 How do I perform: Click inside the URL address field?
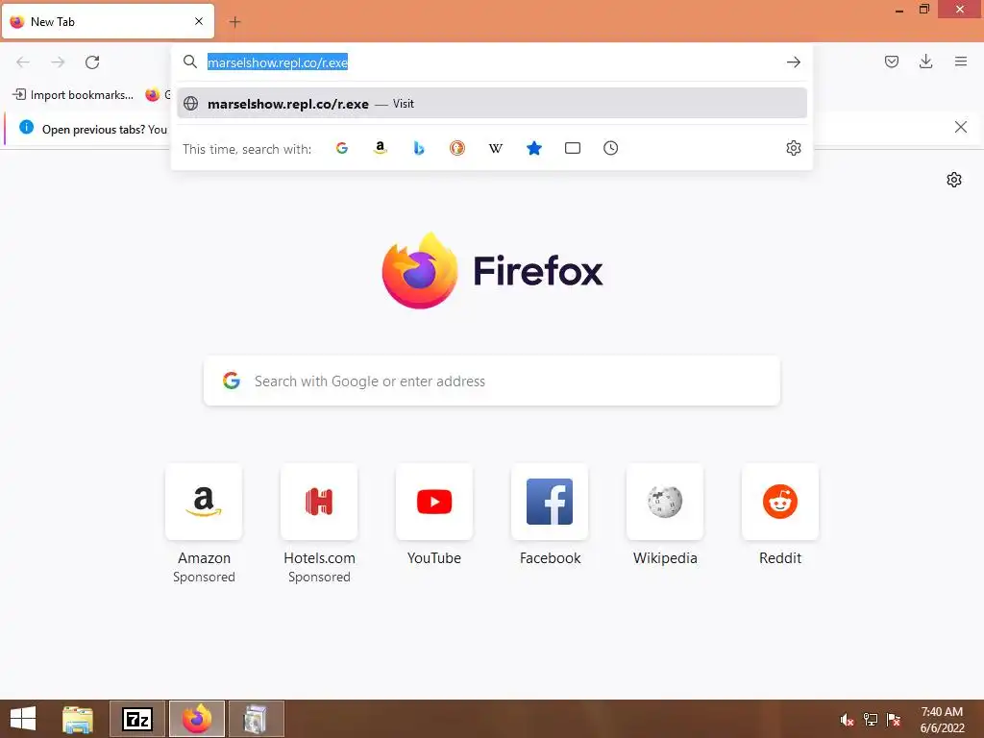tap(492, 62)
